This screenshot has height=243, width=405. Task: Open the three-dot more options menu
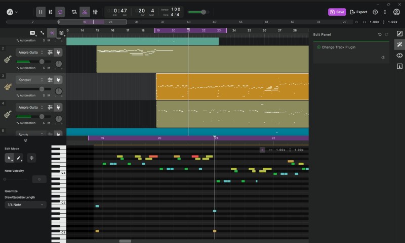[x=385, y=12]
